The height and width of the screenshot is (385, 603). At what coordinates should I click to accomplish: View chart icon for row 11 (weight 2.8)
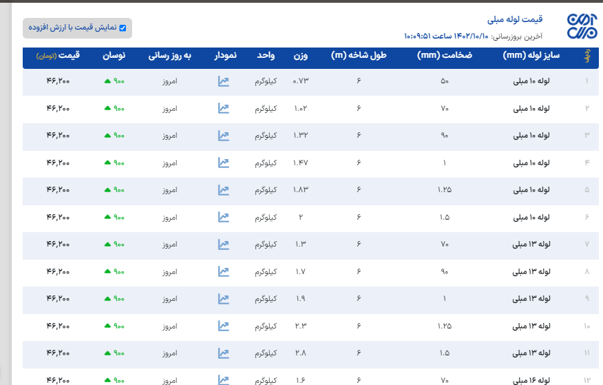pos(223,353)
